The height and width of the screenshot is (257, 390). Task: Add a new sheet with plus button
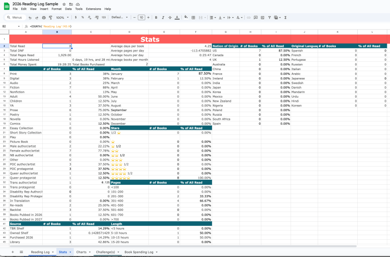pyautogui.click(x=13, y=252)
